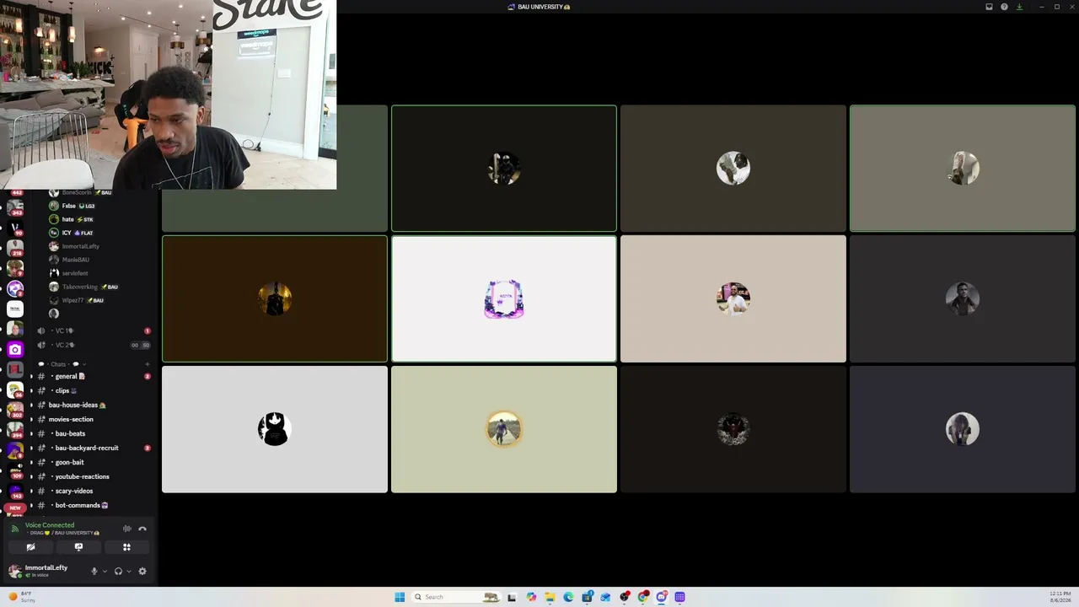Create channel plus in Chats category
This screenshot has height=607, width=1079.
click(148, 364)
